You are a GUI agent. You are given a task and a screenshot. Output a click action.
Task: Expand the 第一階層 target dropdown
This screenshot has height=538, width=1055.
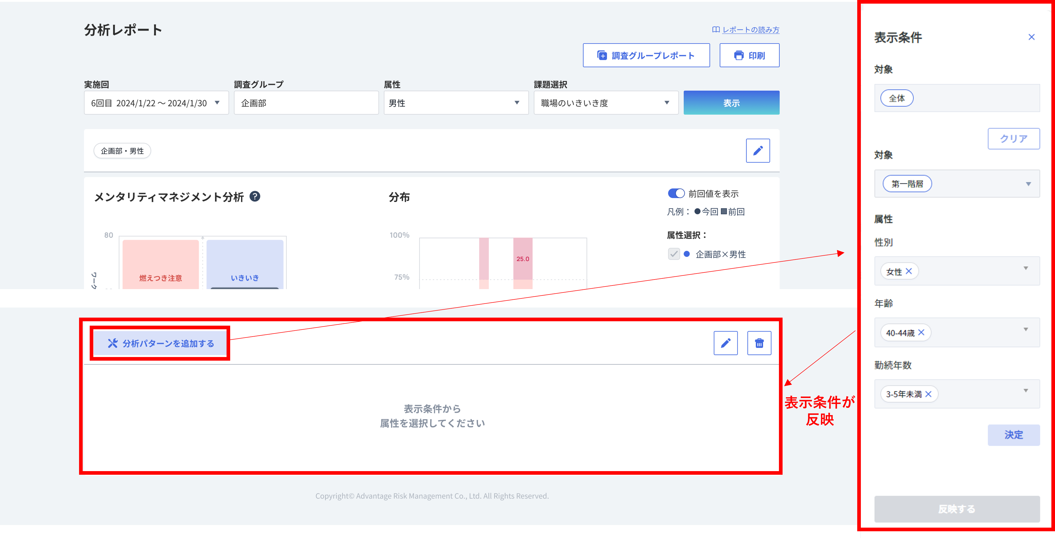[1028, 184]
